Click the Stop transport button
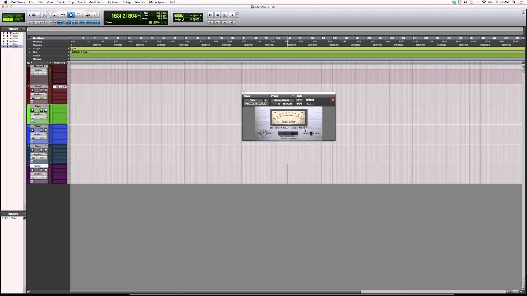 [217, 15]
